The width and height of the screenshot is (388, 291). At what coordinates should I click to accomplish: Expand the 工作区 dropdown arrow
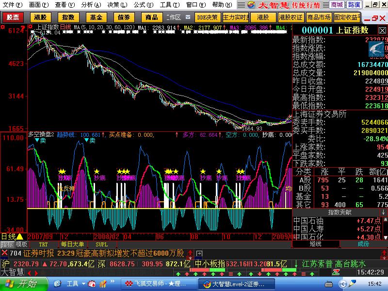point(188,17)
